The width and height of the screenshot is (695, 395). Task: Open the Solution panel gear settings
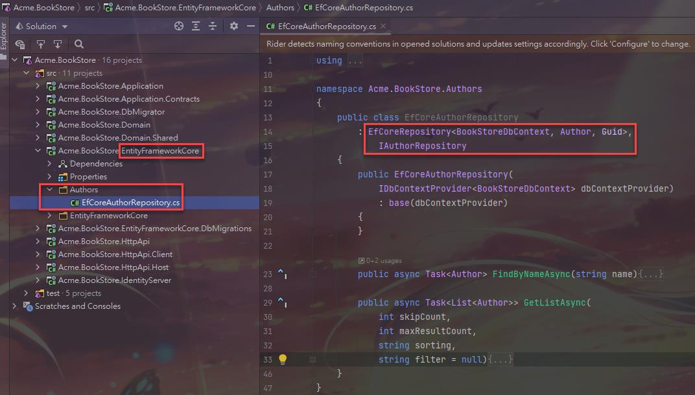pos(234,27)
